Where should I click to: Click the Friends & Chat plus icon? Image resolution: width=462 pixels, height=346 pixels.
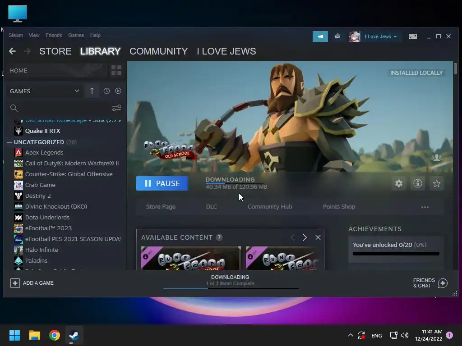[443, 283]
